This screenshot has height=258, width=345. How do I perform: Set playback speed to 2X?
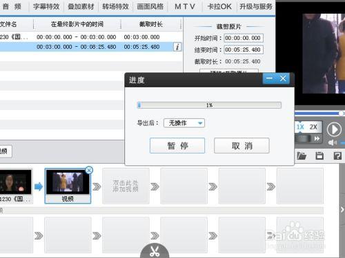(x=313, y=127)
